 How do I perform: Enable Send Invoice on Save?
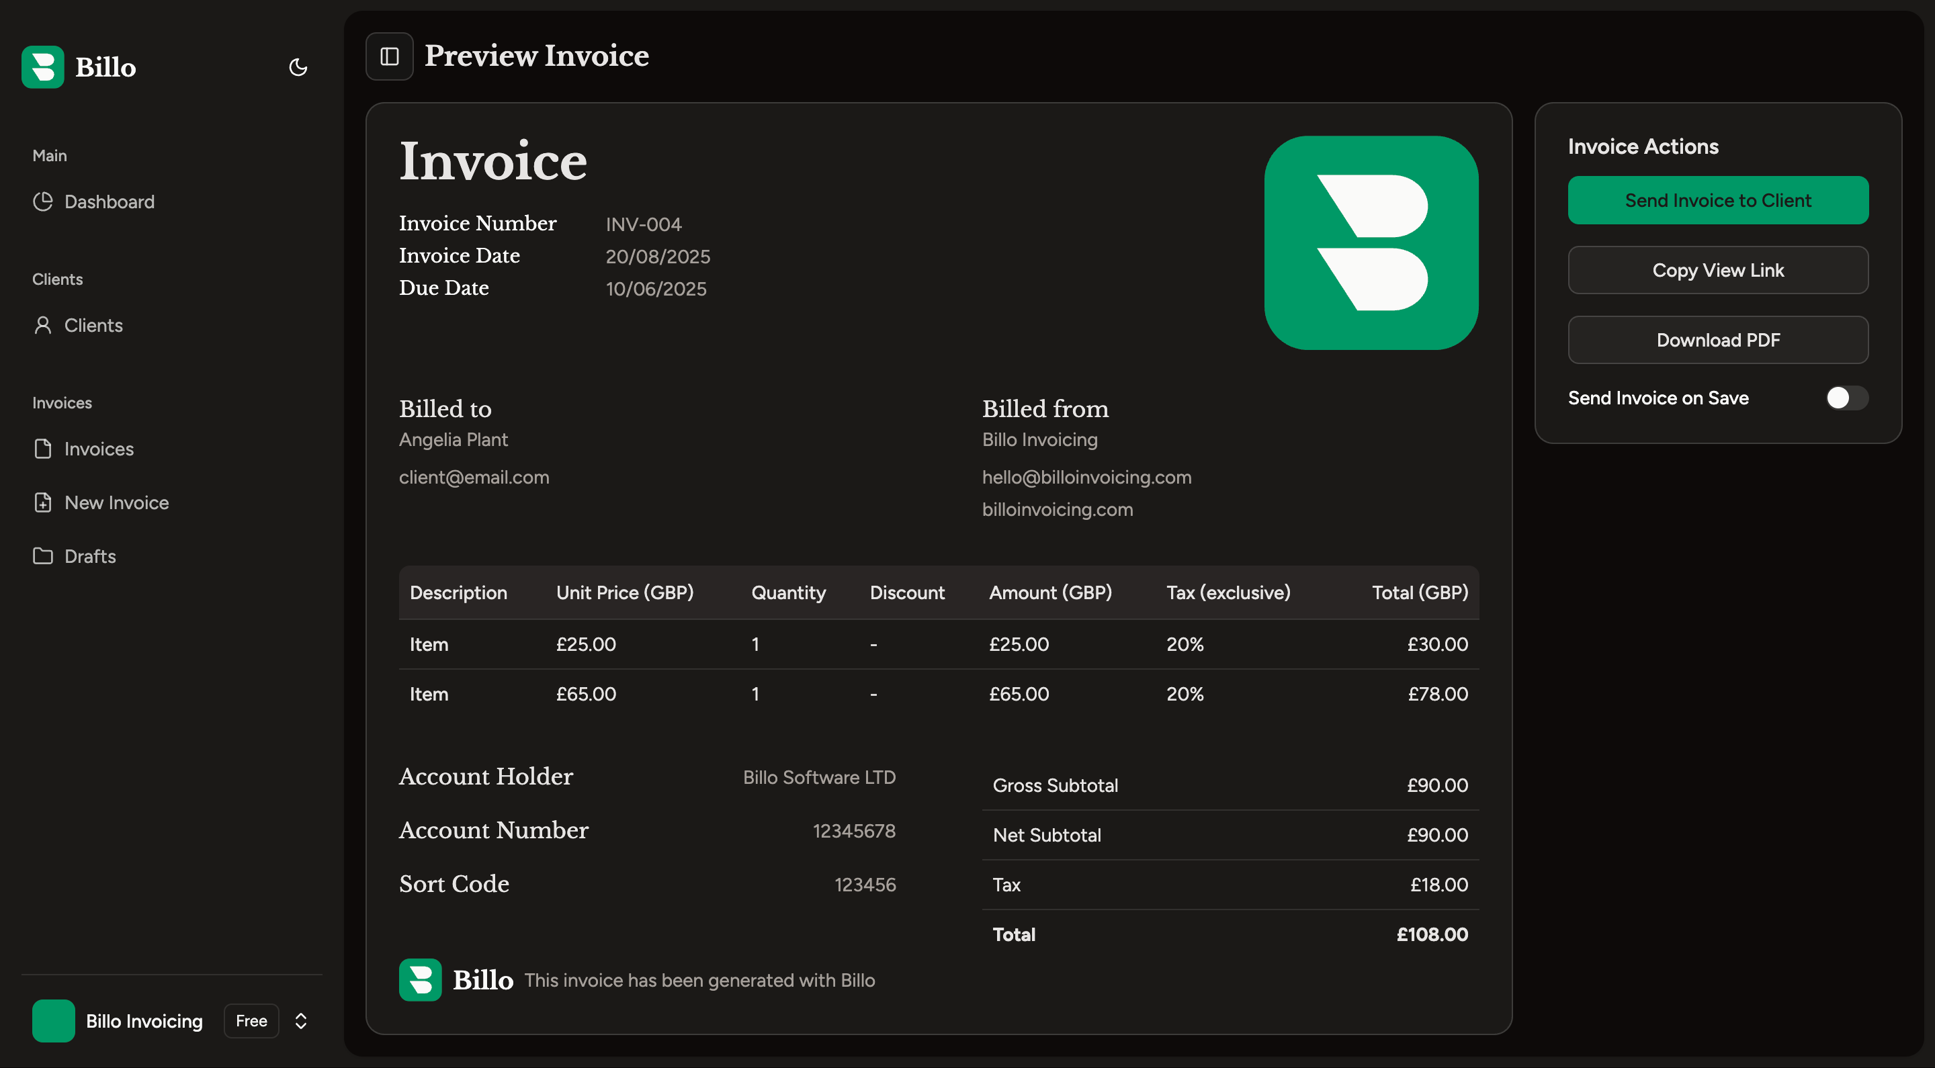pos(1846,398)
